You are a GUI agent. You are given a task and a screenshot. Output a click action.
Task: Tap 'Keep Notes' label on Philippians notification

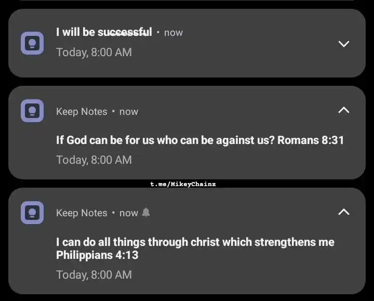coord(82,213)
